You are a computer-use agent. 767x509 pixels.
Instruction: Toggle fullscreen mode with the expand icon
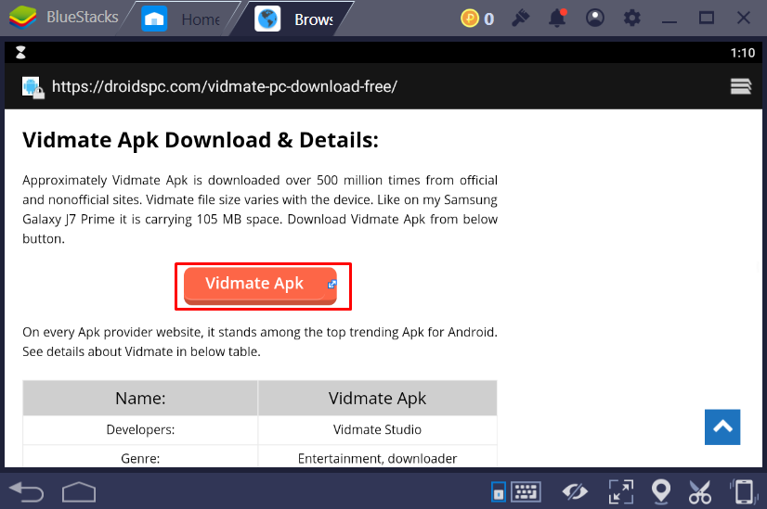point(620,490)
